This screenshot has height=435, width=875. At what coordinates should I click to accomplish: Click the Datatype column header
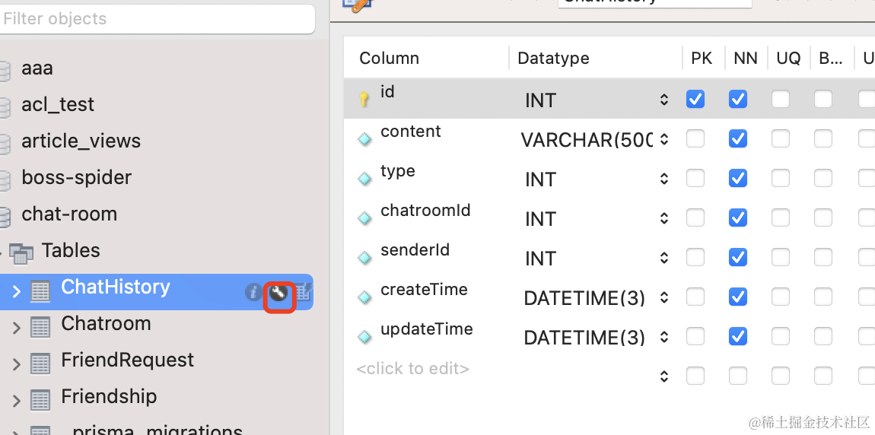[x=553, y=59]
